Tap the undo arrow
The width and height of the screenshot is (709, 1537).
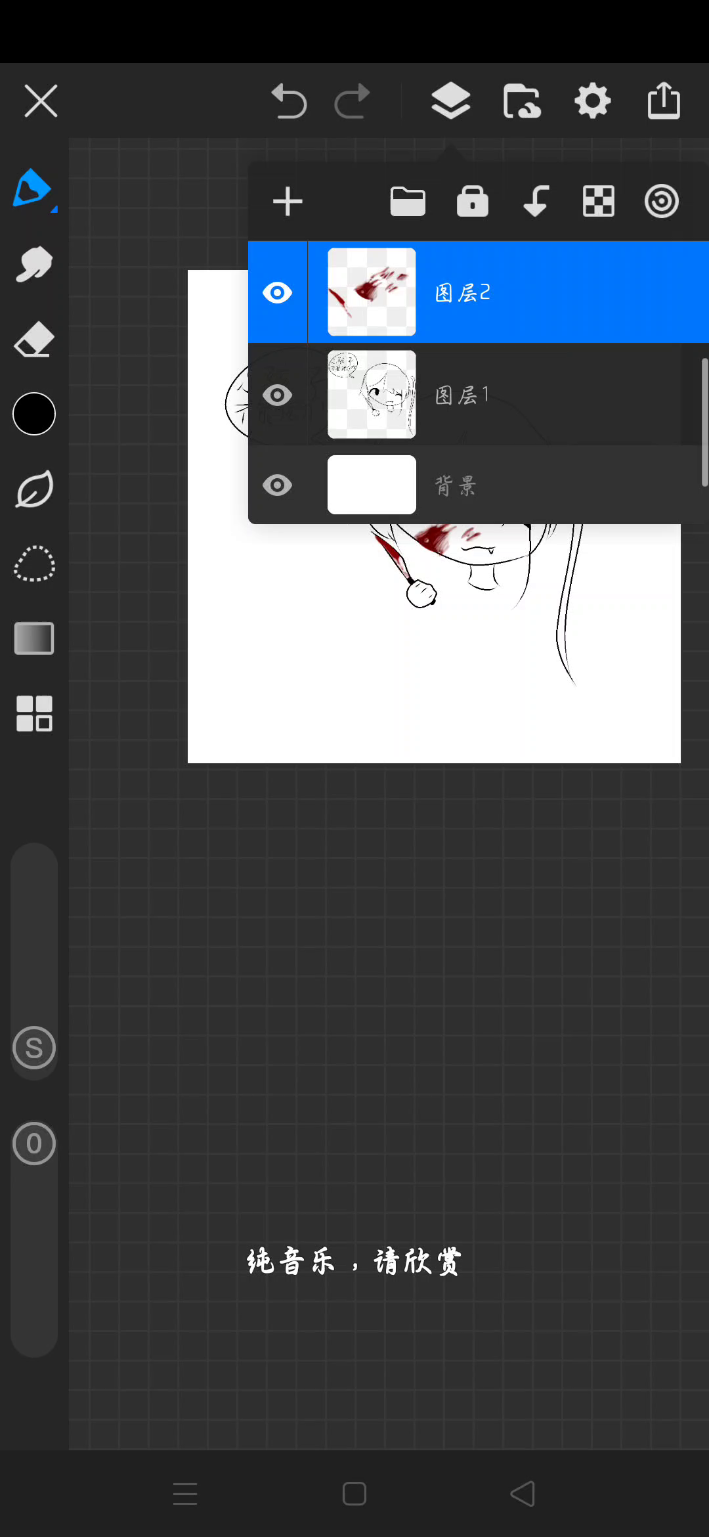(x=289, y=102)
